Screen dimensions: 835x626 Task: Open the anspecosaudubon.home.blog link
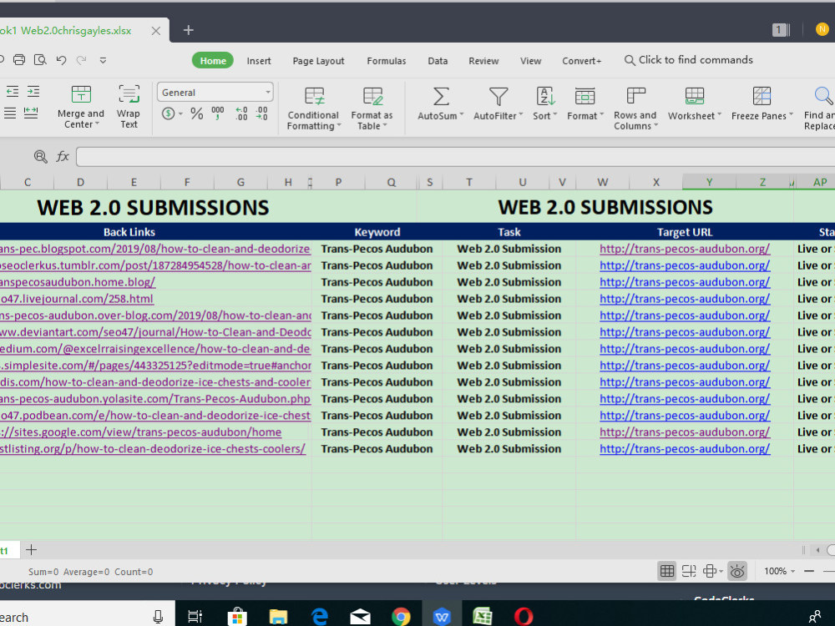click(x=78, y=282)
